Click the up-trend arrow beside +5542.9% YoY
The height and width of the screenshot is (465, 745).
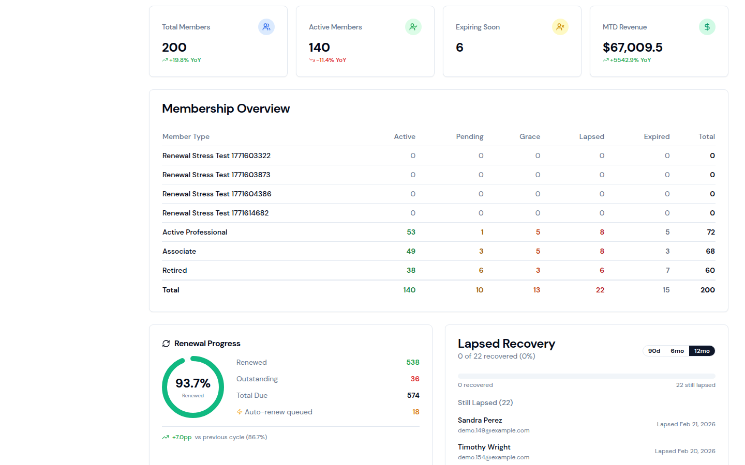[x=606, y=60]
